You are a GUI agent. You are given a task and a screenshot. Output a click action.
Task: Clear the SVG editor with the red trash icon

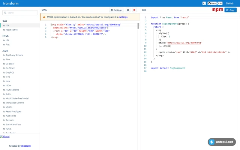tap(134, 10)
